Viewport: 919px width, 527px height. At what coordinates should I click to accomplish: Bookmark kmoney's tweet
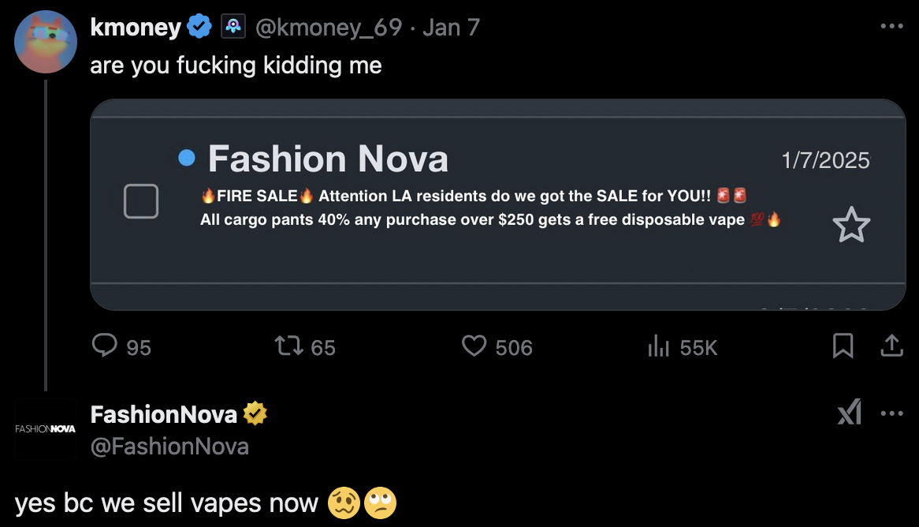[x=843, y=346]
